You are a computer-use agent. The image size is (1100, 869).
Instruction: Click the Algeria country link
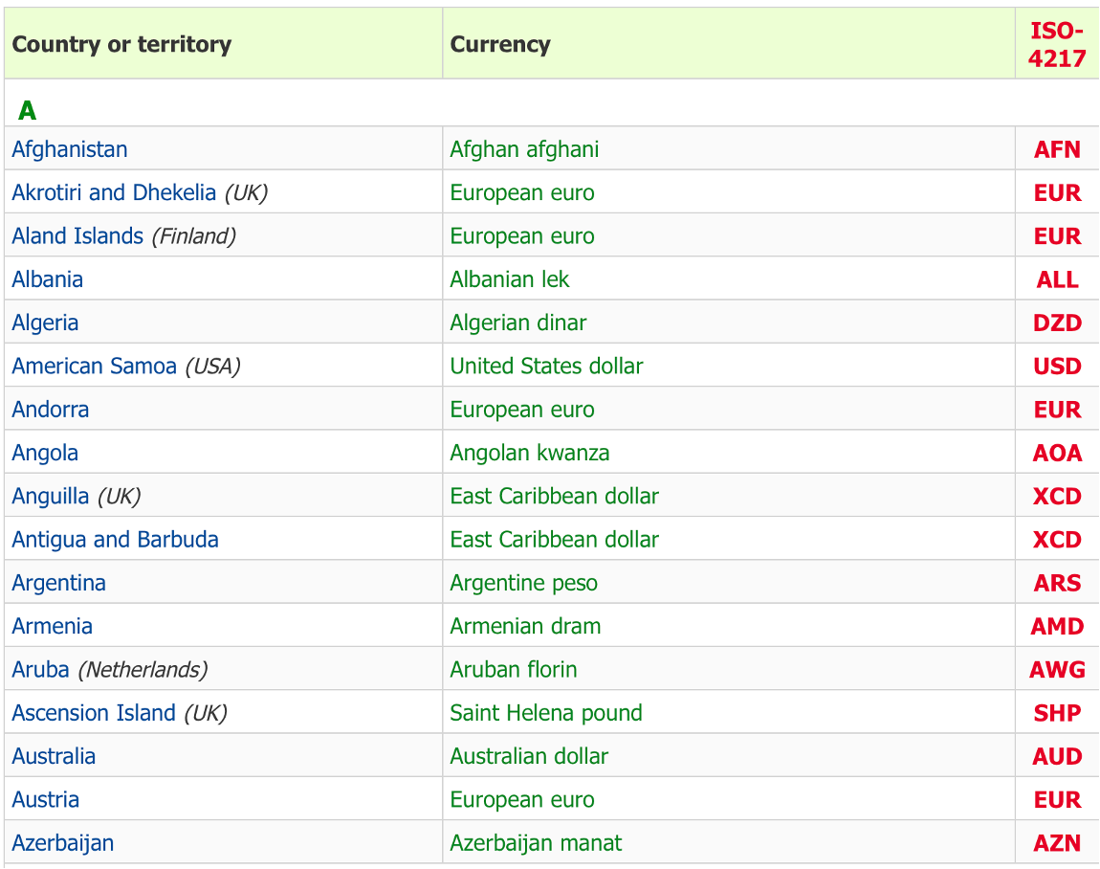pyautogui.click(x=45, y=323)
